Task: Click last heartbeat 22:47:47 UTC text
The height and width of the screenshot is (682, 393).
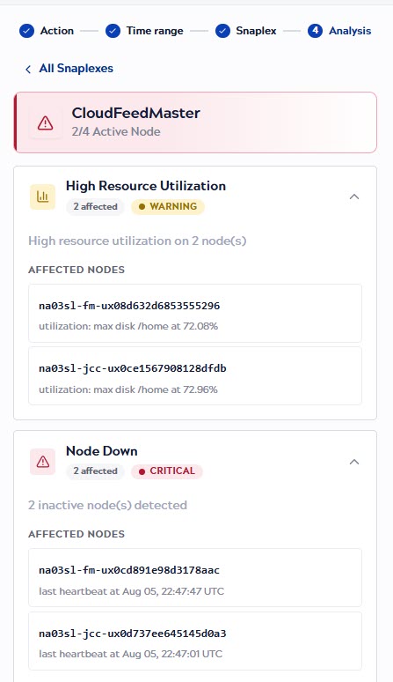Action: [x=131, y=591]
